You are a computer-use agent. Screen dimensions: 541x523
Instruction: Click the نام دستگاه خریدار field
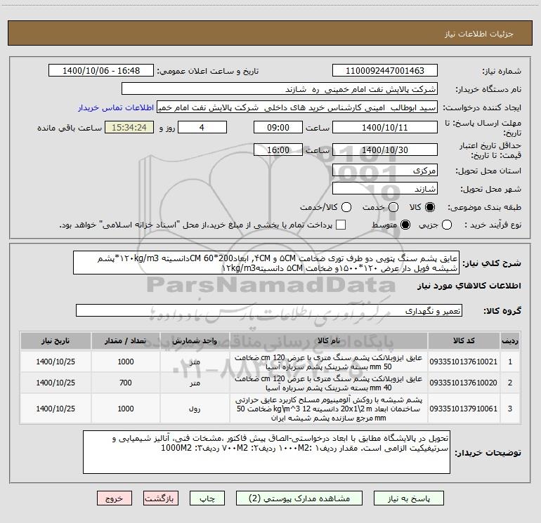click(x=280, y=88)
